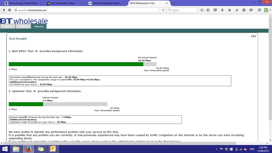Click help icon after 'acceptable range of speeds'
Image resolution: width=272 pixels, height=153 pixels.
69,79
